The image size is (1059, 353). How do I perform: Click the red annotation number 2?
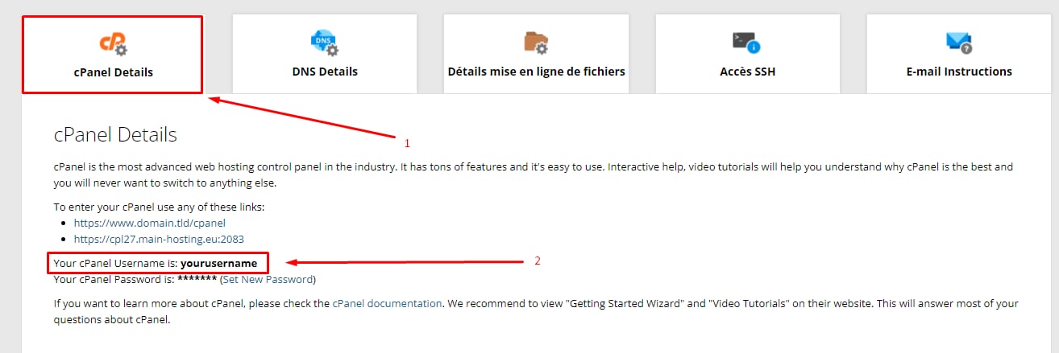tap(538, 261)
